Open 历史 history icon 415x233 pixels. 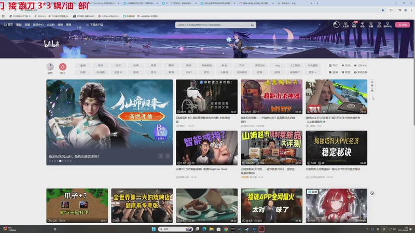(x=379, y=24)
